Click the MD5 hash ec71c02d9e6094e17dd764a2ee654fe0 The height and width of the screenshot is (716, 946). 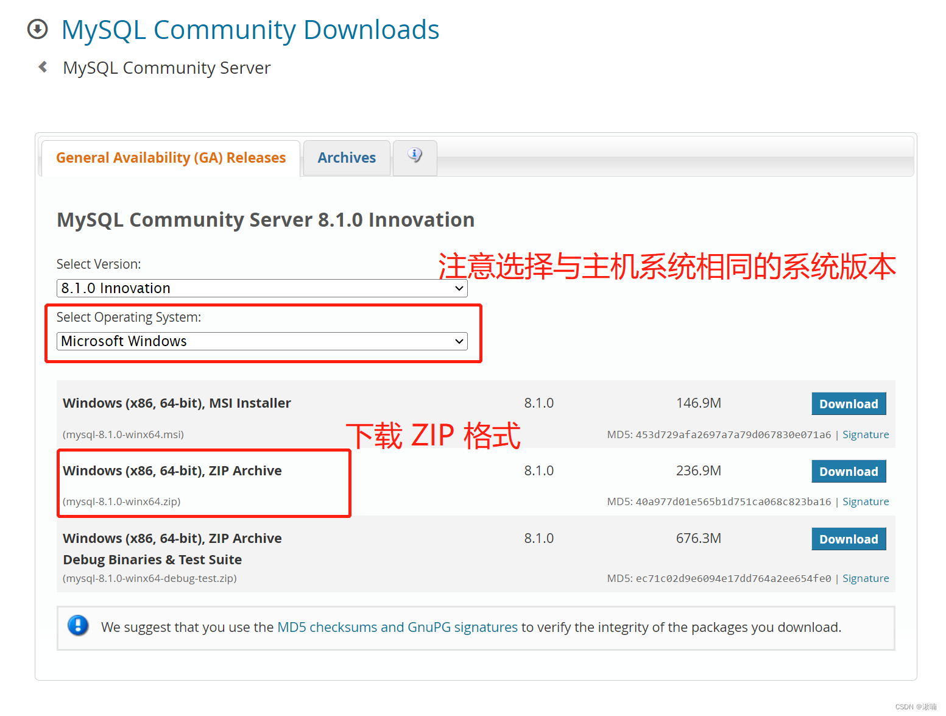coord(733,578)
